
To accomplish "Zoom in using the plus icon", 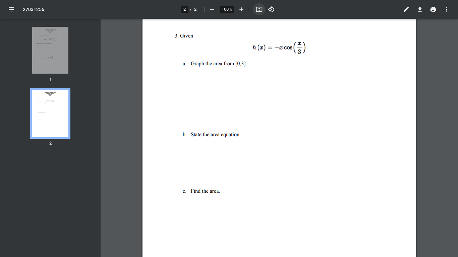I will point(241,9).
